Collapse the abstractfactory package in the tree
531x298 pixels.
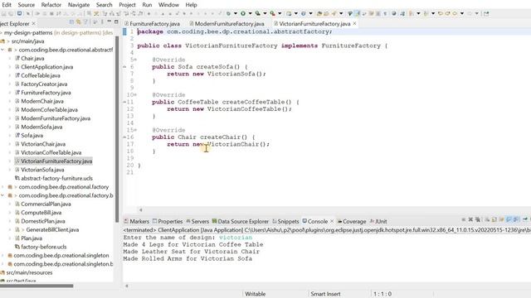point(2,50)
